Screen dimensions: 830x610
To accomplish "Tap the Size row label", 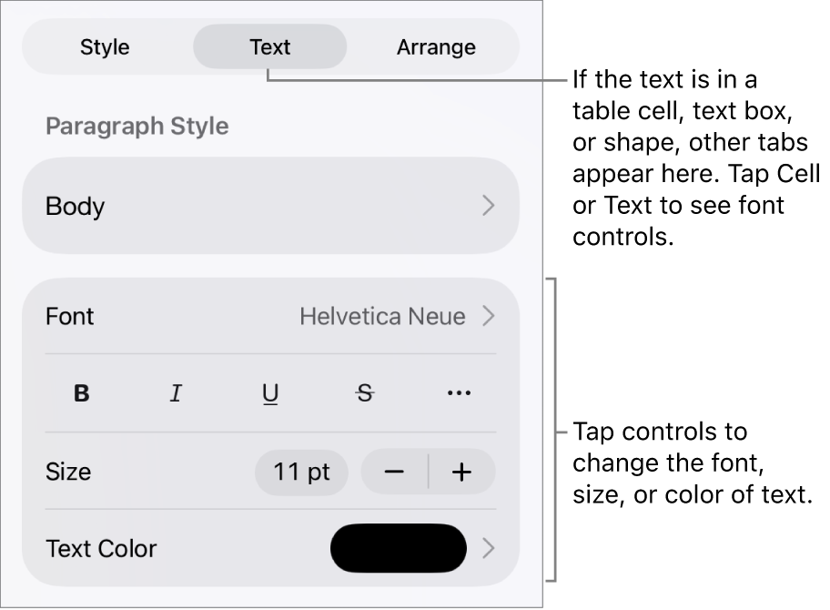I will pyautogui.click(x=68, y=472).
